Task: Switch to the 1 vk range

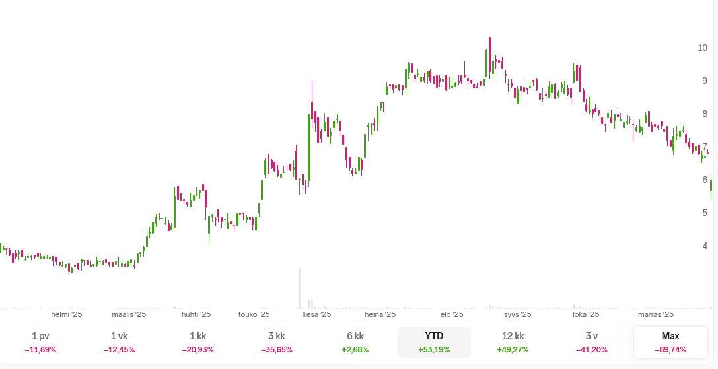Action: coord(119,342)
